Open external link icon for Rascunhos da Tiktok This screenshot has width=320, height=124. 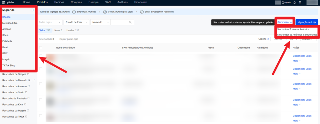pos(26,116)
